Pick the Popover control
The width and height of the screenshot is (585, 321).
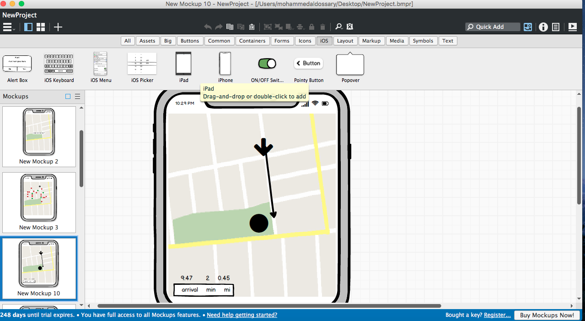pyautogui.click(x=350, y=67)
